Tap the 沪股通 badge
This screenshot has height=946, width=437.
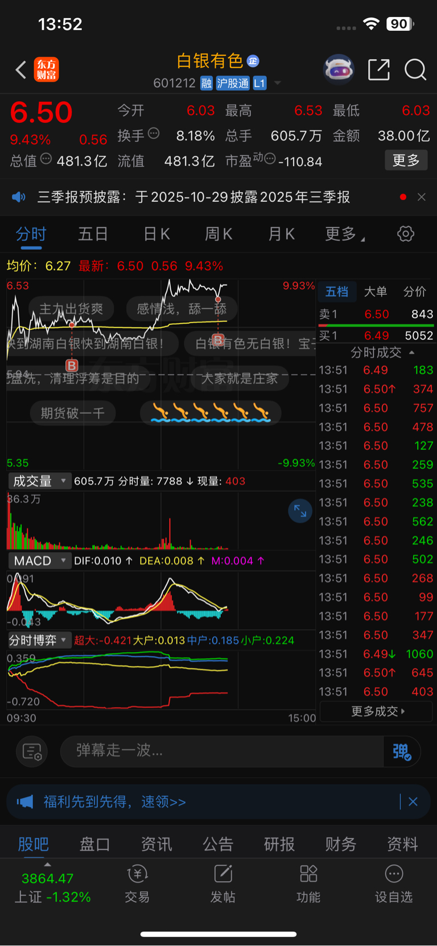pyautogui.click(x=233, y=83)
